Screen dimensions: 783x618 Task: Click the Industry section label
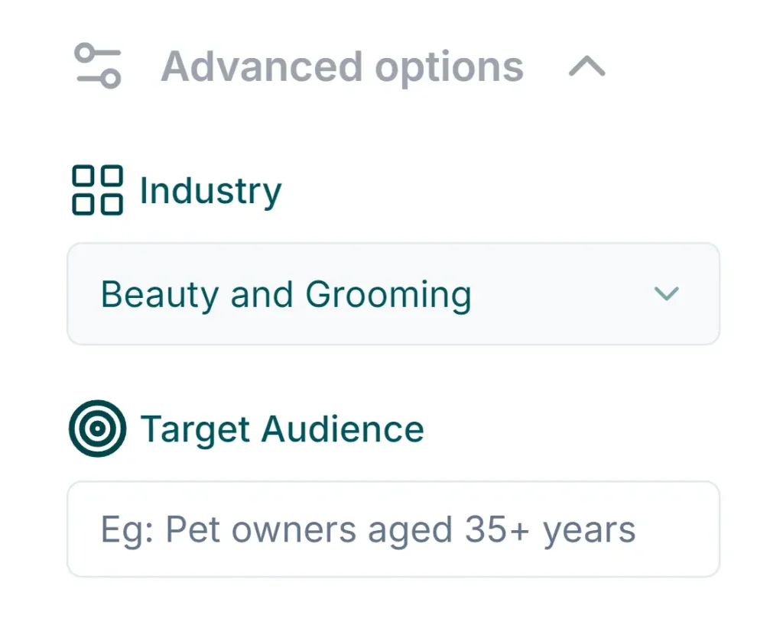[x=210, y=189]
